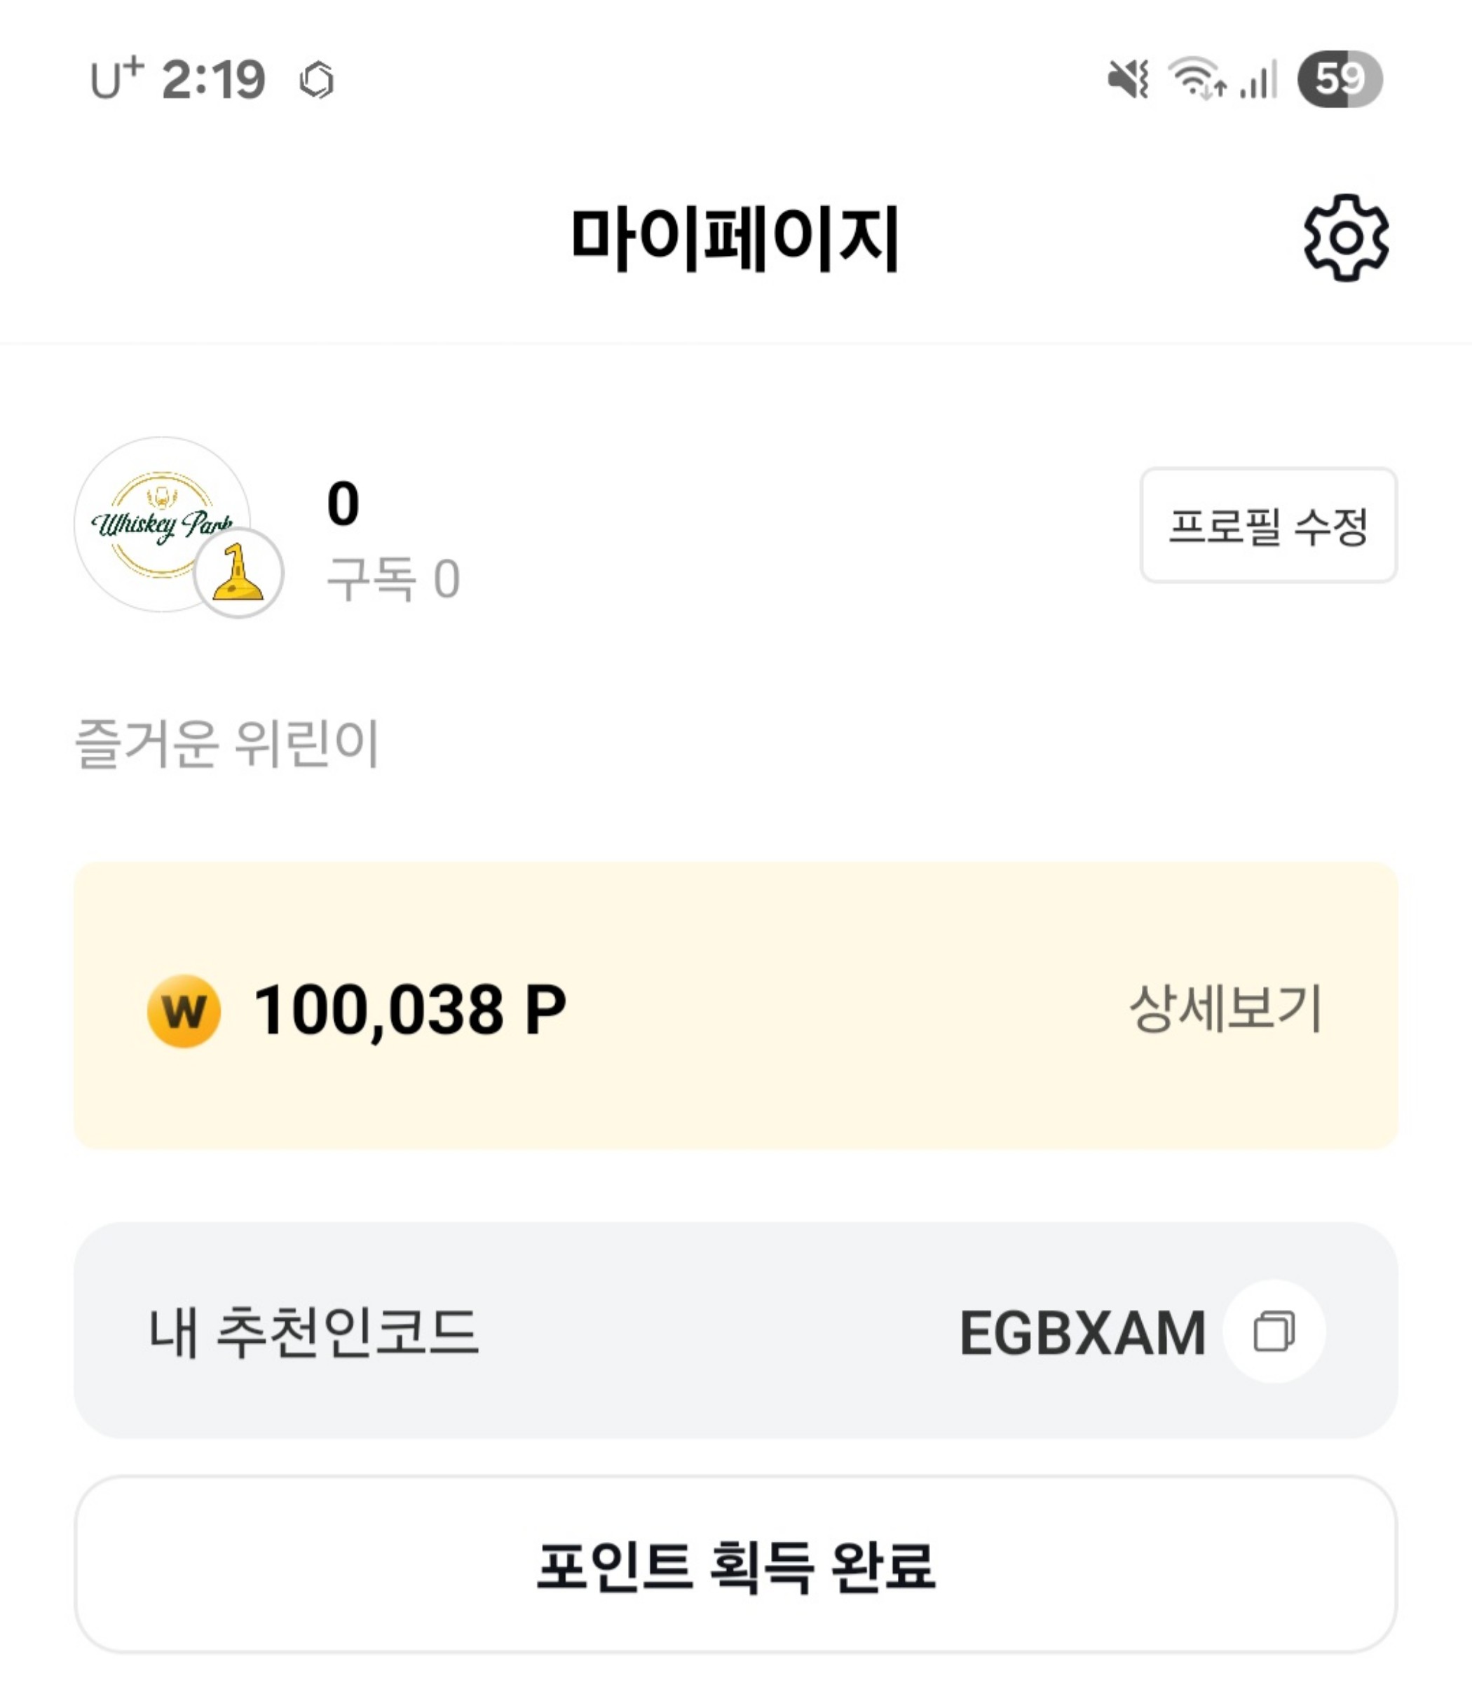Open 상세보기 for point details
The width and height of the screenshot is (1472, 1699).
point(1225,1008)
